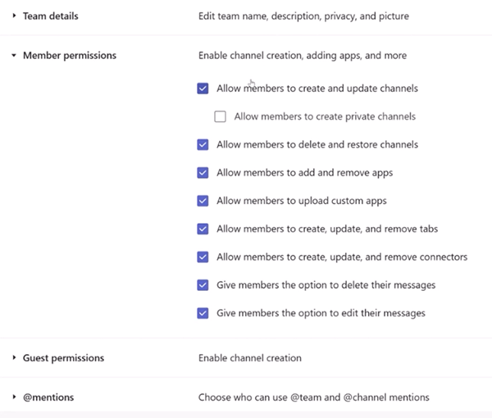Viewport: 492px width, 418px height.
Task: Click label 'Allow members to create and update channels'
Action: 317,89
